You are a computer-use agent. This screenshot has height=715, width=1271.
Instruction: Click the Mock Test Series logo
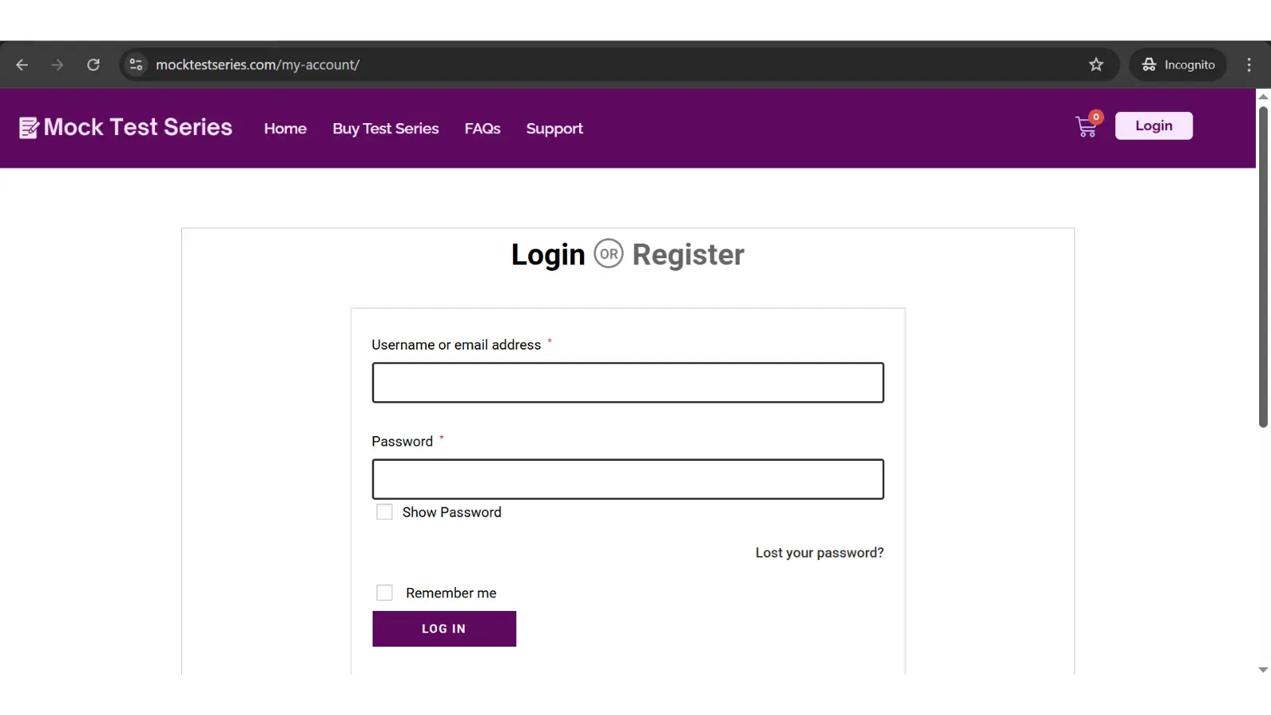pyautogui.click(x=126, y=127)
